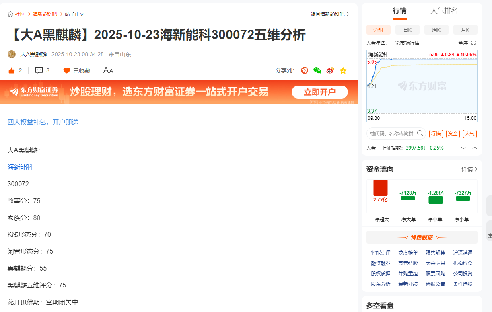Share via the WeChat icon
The image size is (492, 312).
click(317, 70)
